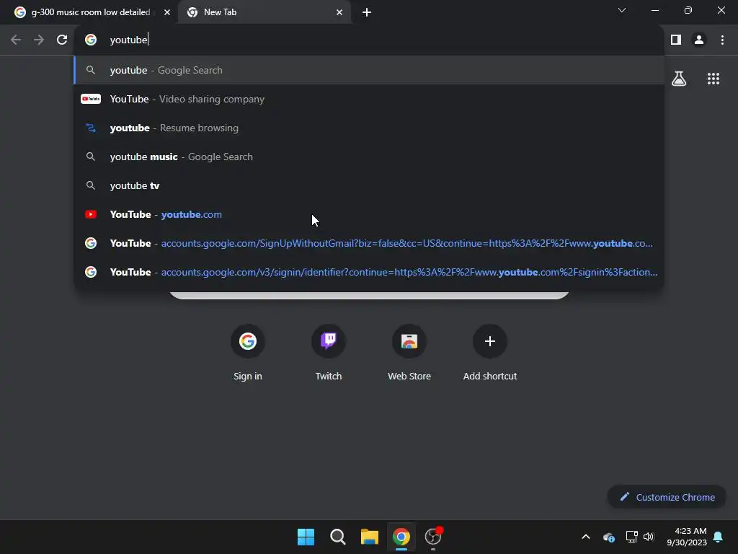Screen dimensions: 738x554
Task: Switch to g-300 music room tab
Action: click(x=89, y=12)
